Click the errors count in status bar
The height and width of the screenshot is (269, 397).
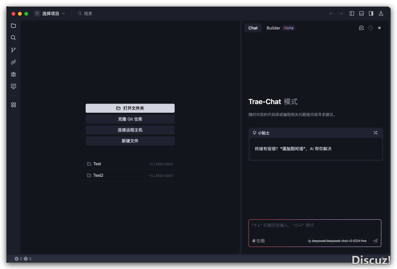[18, 259]
